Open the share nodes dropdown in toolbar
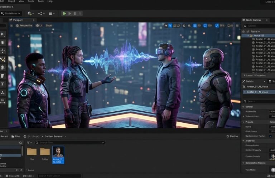275x178 pixels. 42,14
